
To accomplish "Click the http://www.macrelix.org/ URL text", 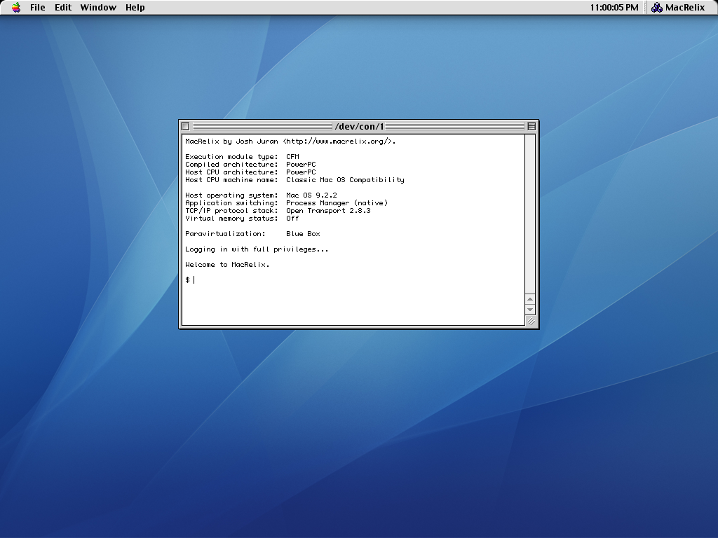I will point(339,142).
